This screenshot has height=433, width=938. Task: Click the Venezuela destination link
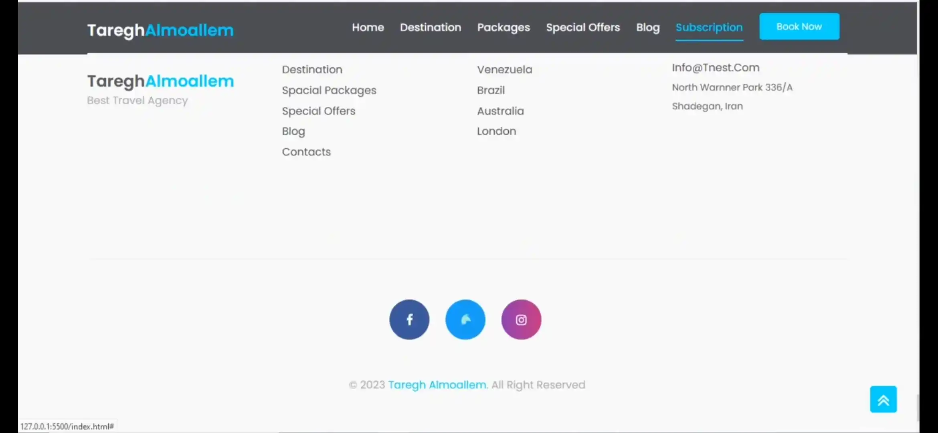(504, 69)
